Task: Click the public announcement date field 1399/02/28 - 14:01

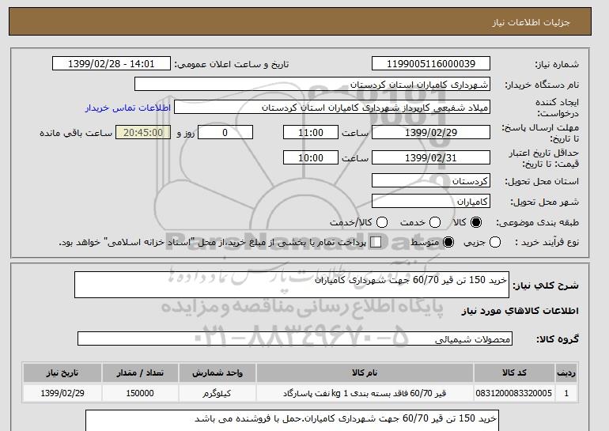Action: (x=112, y=64)
